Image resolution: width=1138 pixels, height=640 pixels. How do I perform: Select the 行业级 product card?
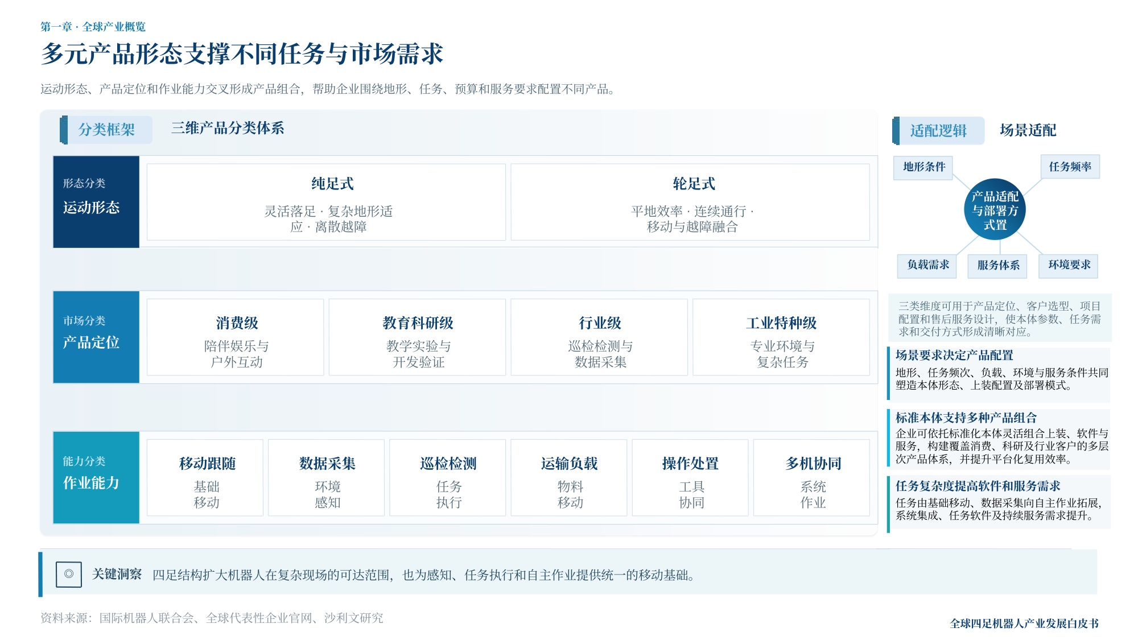[x=599, y=337]
